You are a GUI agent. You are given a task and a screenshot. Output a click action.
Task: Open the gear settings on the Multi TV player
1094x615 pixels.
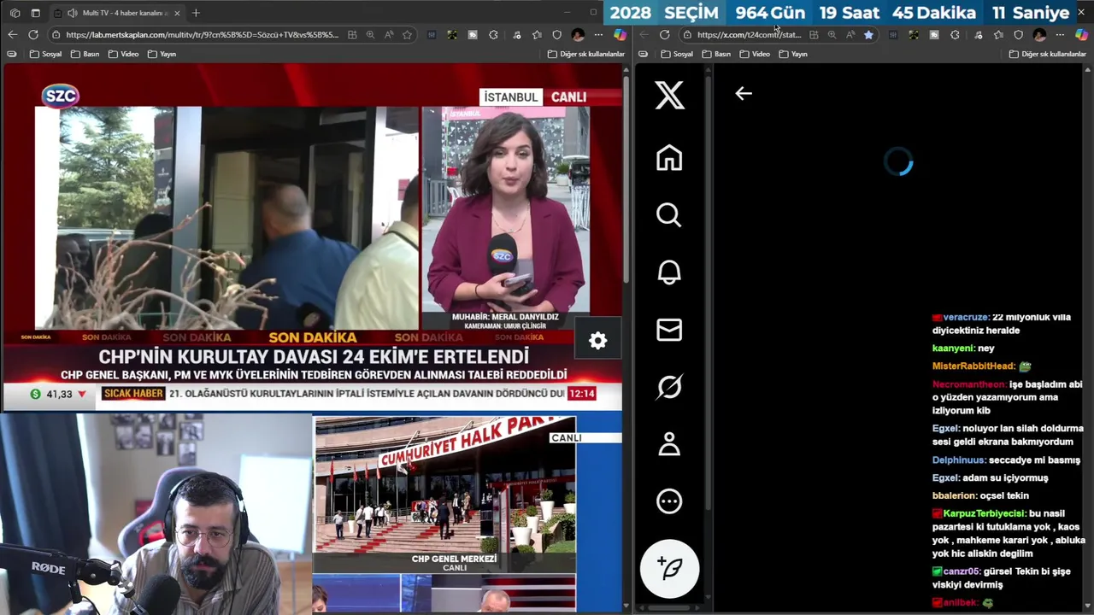pyautogui.click(x=597, y=341)
